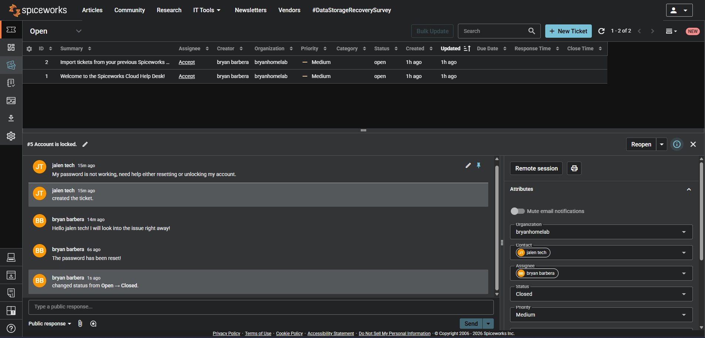Edit jalen tech's password comment
This screenshot has height=338, width=705.
click(468, 165)
